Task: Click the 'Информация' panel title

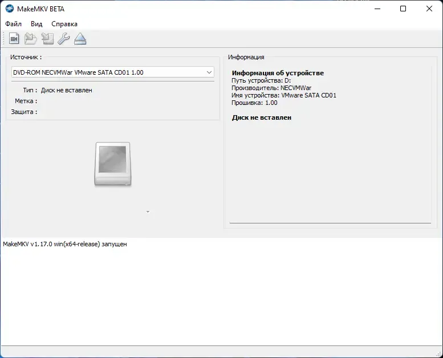Action: pyautogui.click(x=246, y=57)
